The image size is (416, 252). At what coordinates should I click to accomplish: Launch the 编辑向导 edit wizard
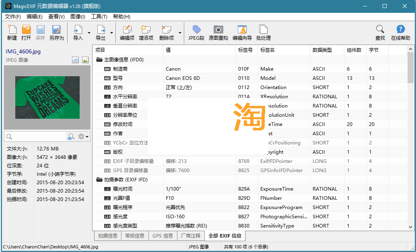242,33
